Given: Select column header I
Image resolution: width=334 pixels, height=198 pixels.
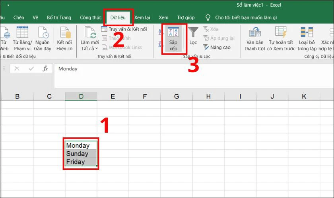Looking at the screenshot, I should point(240,96).
